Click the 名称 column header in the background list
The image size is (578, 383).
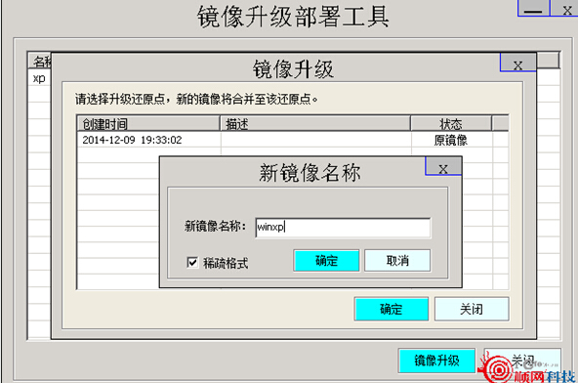[40, 61]
